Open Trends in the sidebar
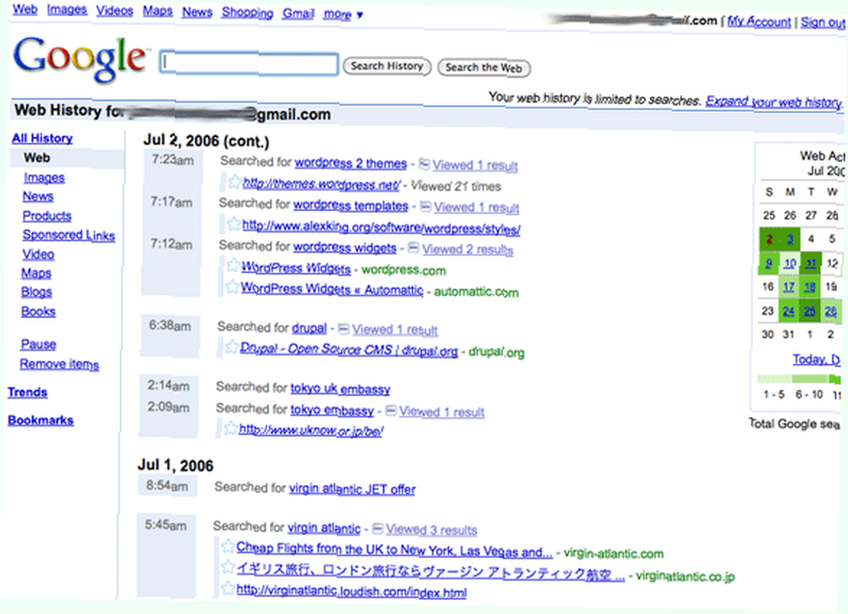This screenshot has height=614, width=848. (x=28, y=392)
